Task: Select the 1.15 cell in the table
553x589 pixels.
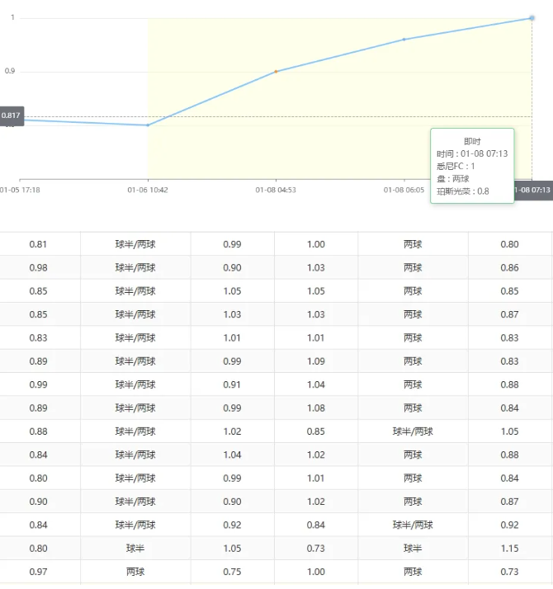Action: tap(510, 549)
